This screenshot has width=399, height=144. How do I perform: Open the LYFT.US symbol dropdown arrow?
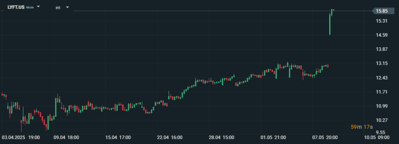pos(38,7)
